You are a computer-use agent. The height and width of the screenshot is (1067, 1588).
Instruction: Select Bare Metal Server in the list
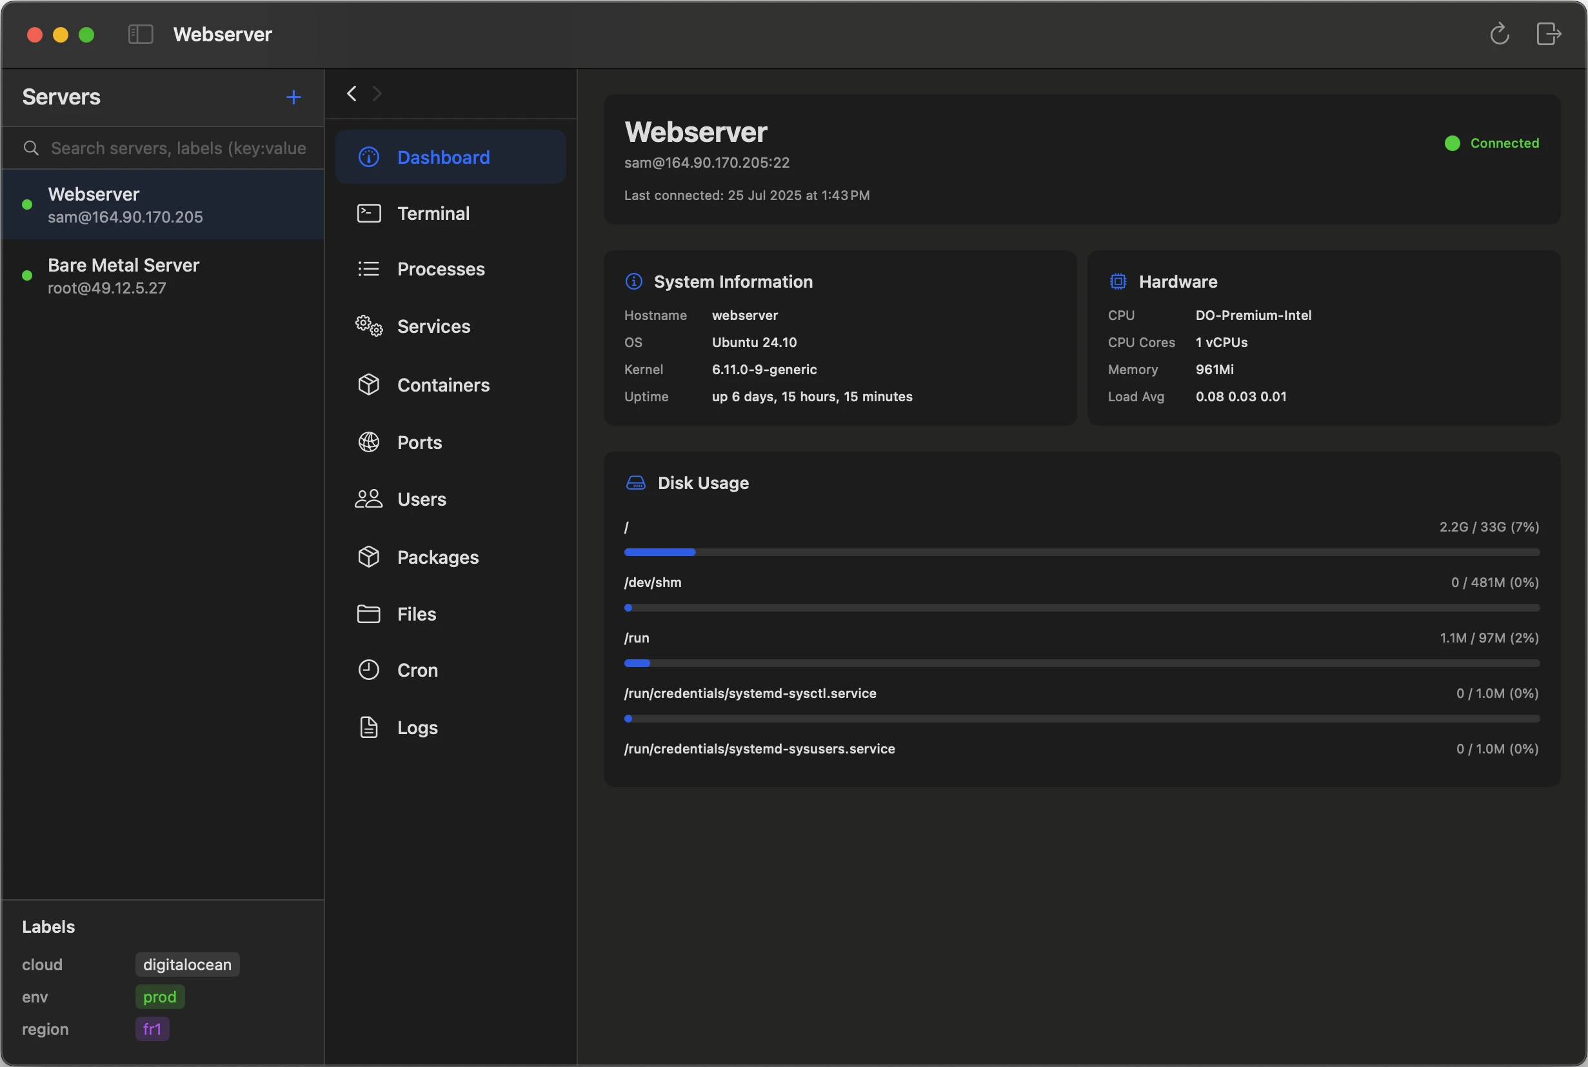pyautogui.click(x=163, y=275)
